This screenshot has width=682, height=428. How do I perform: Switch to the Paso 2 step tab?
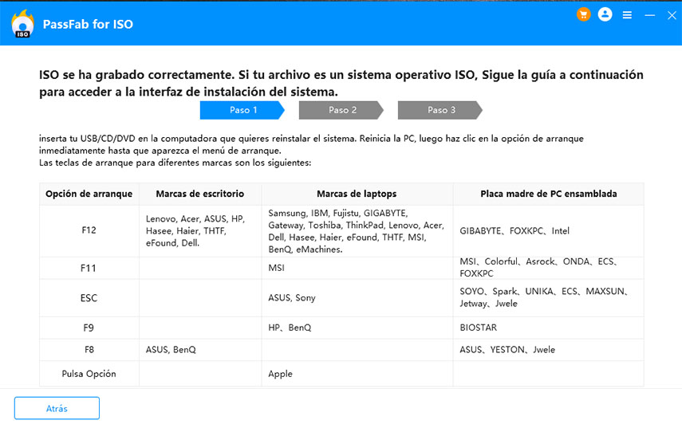[x=341, y=110]
